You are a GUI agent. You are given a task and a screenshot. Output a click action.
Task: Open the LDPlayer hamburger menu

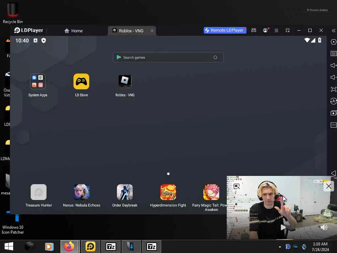(276, 31)
